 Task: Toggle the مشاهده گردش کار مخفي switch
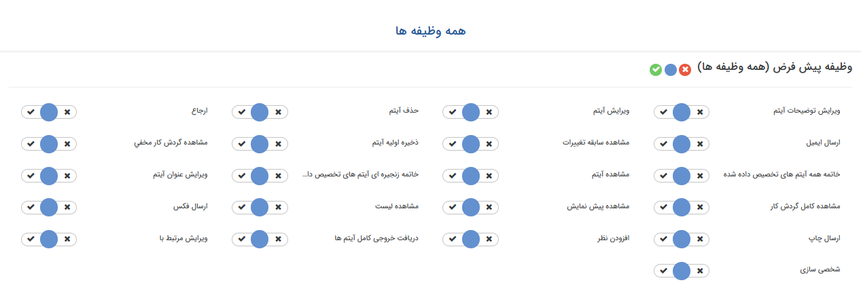[49, 144]
